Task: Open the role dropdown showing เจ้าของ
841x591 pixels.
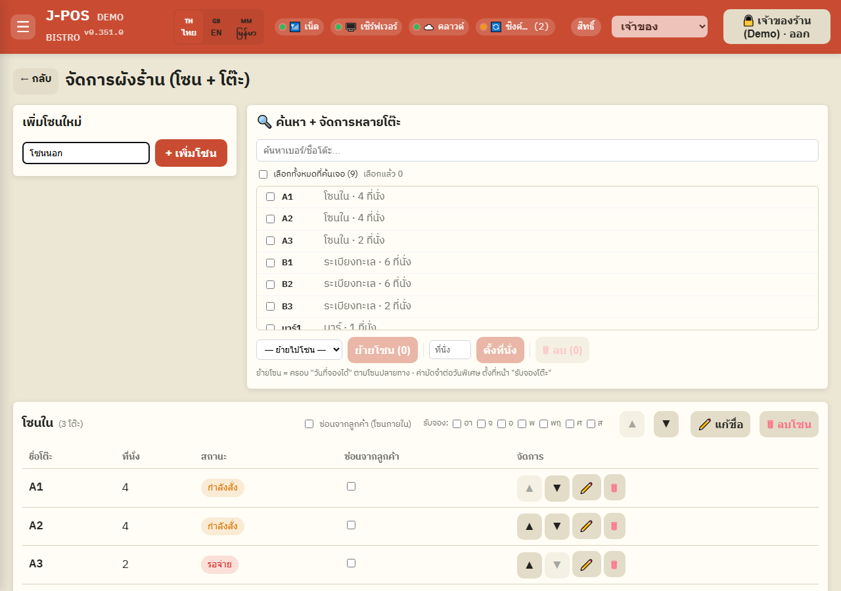Action: click(x=660, y=27)
